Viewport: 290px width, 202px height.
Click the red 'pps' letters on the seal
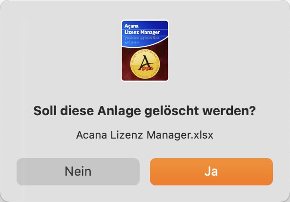[x=148, y=69]
